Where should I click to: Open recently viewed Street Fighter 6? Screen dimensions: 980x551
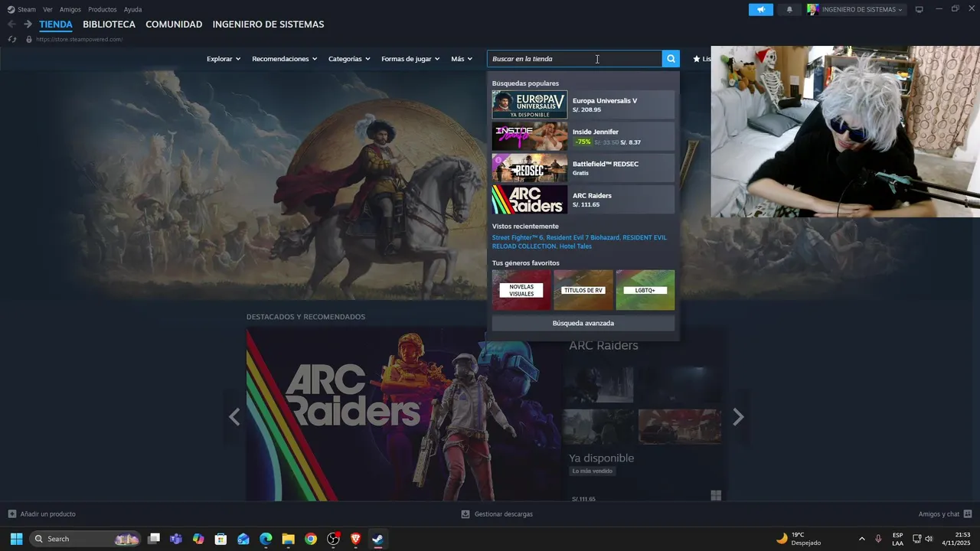tap(517, 238)
